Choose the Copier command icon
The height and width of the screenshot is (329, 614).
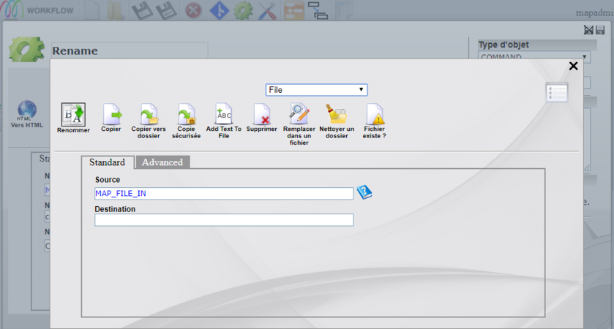[x=111, y=114]
